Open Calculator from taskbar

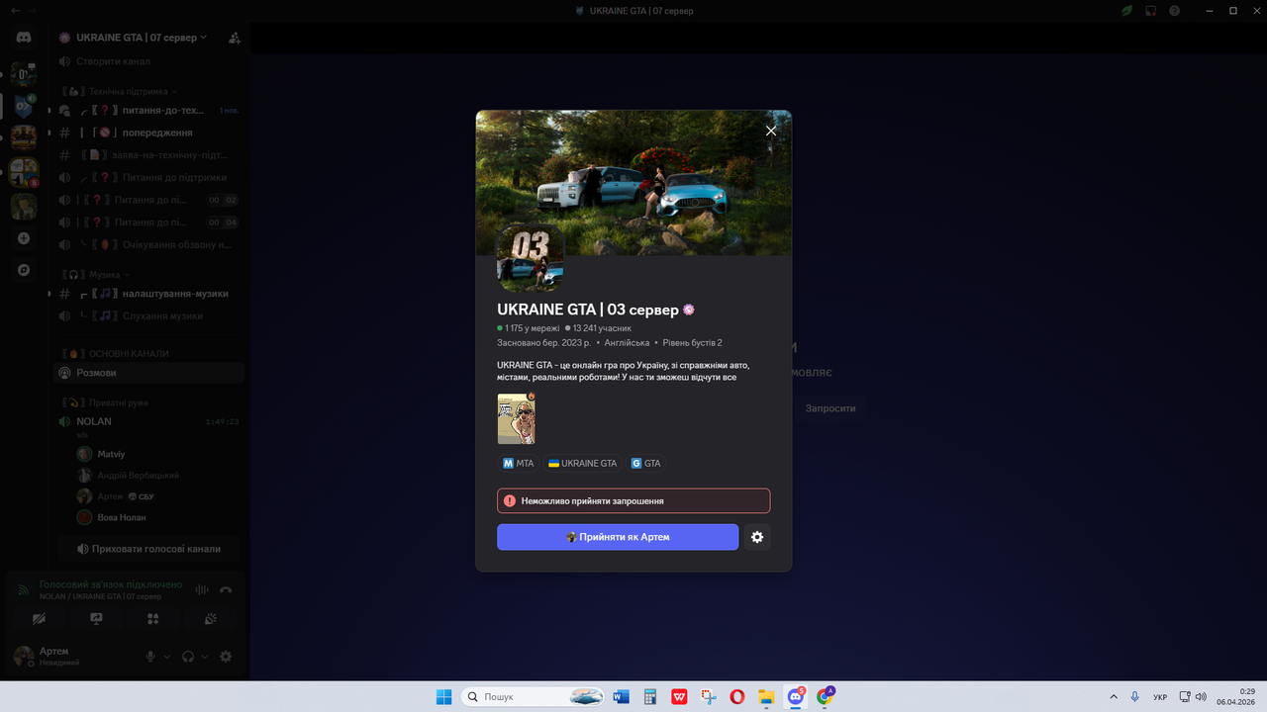click(x=650, y=697)
